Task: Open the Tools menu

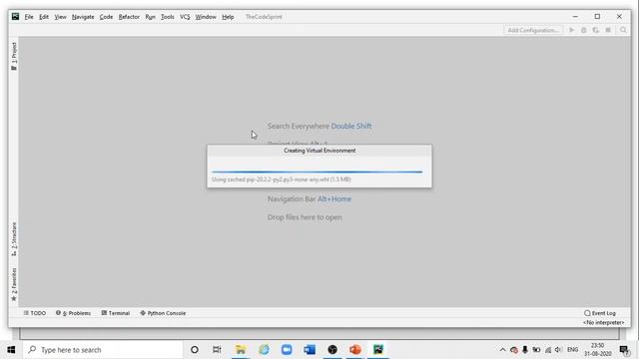Action: point(167,17)
